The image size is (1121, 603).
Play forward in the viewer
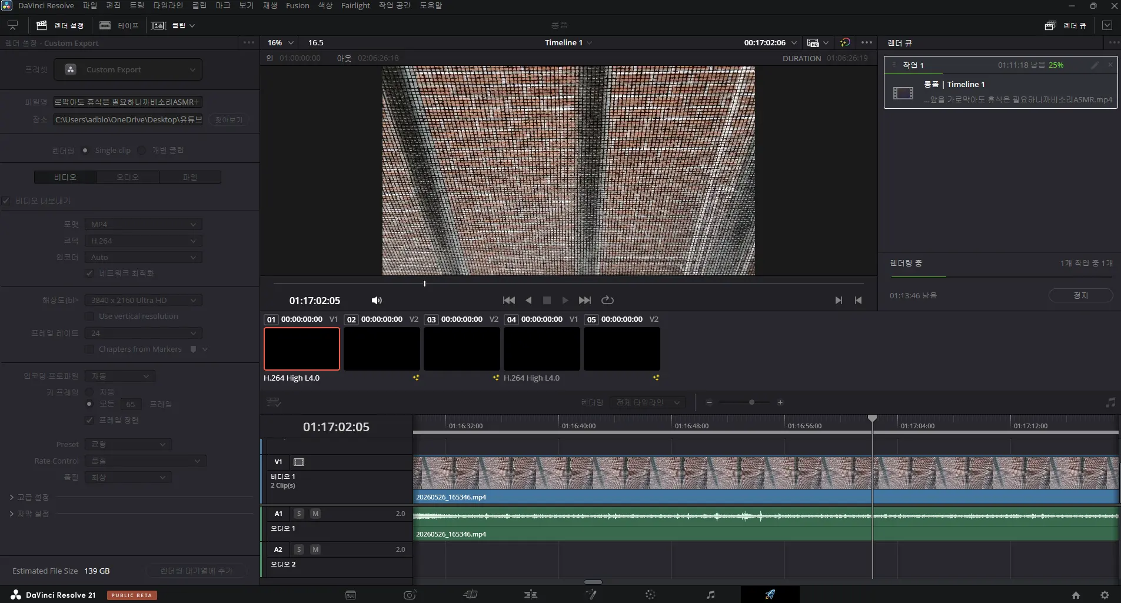point(565,301)
